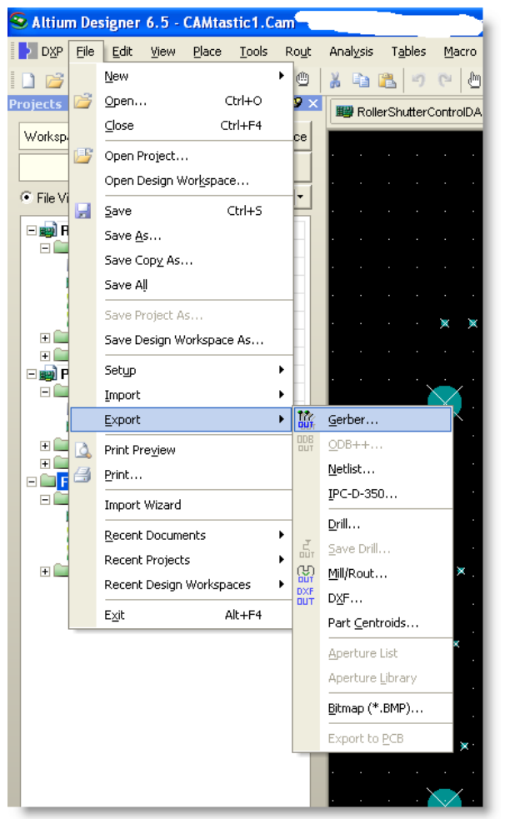Click the Open Project folder icon in menu

[83, 156]
